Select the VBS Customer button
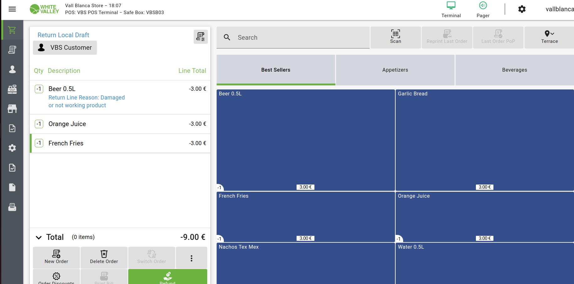Screen dimensions: 574x284 (65, 48)
